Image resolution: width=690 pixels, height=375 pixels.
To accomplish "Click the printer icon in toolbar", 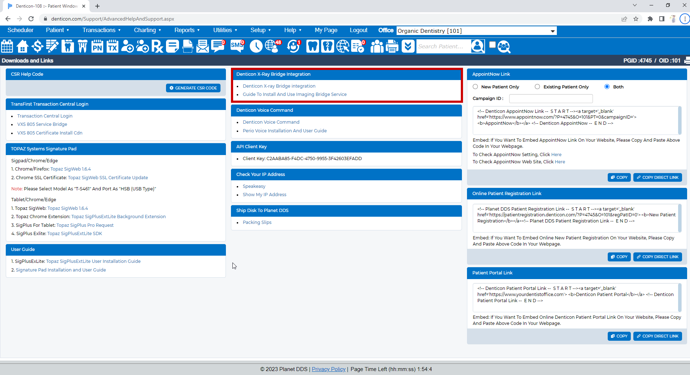I will 392,46.
